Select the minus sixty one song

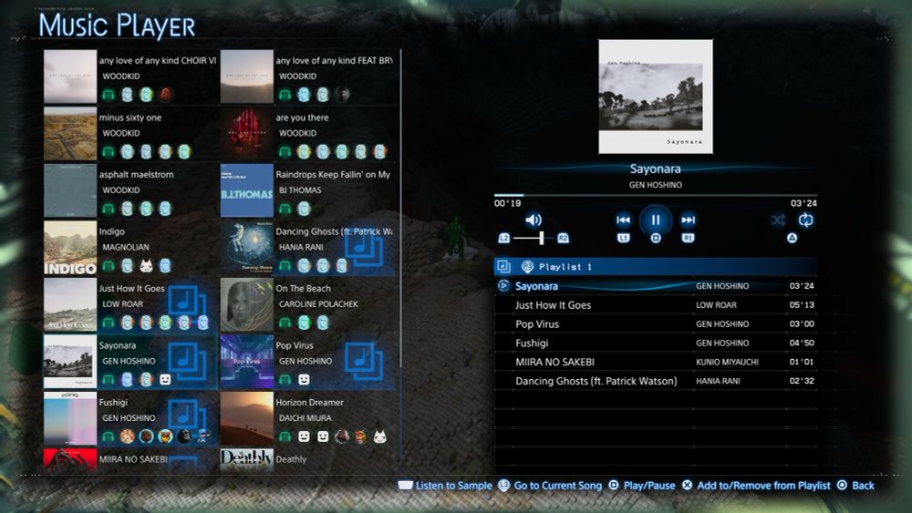click(x=130, y=133)
